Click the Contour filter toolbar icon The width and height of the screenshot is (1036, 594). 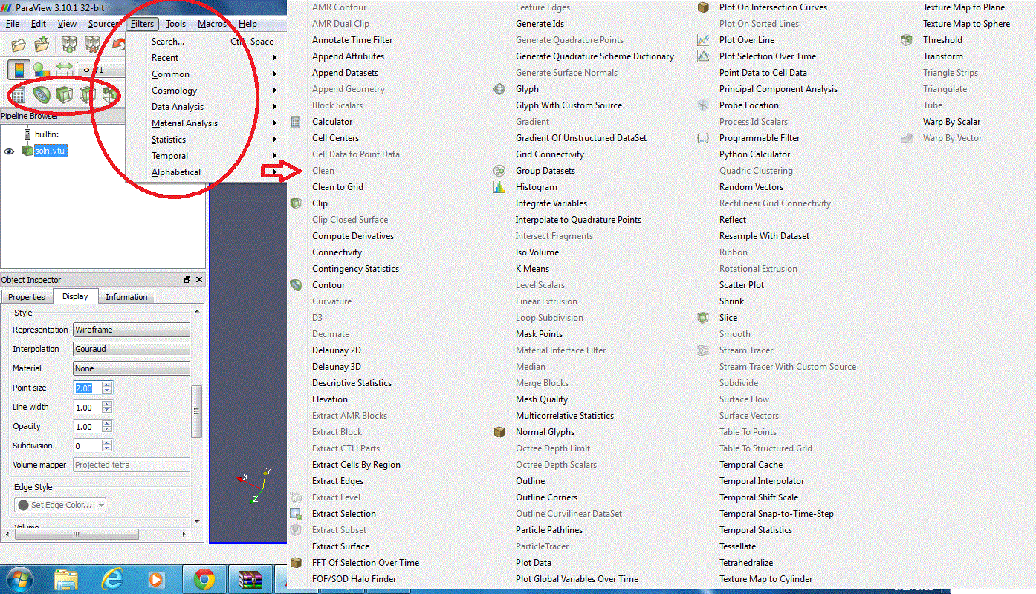42,95
